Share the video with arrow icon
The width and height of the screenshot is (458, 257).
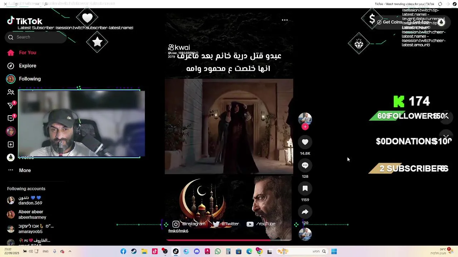tap(305, 212)
